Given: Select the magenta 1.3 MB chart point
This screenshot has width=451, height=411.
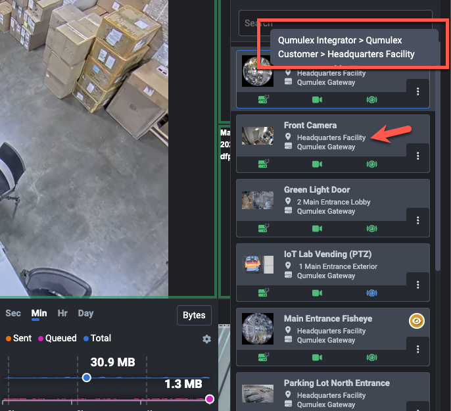Looking at the screenshot, I should coord(210,399).
